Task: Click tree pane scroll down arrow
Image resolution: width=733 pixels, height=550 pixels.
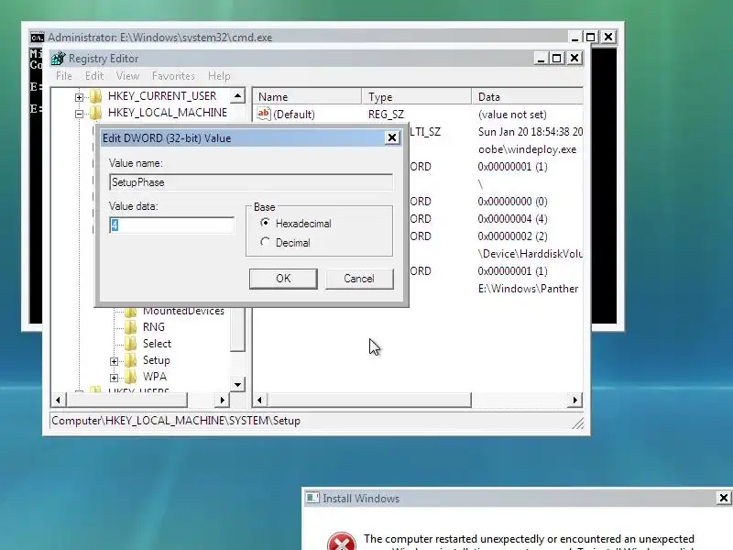Action: tap(237, 385)
